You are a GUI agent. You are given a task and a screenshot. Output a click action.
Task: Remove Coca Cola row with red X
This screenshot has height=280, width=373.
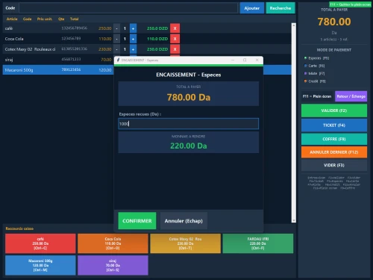[x=175, y=39]
